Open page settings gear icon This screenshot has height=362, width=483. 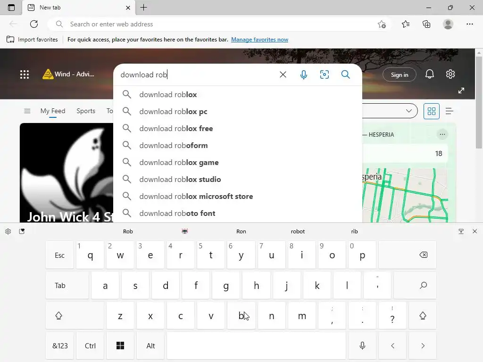click(450, 74)
